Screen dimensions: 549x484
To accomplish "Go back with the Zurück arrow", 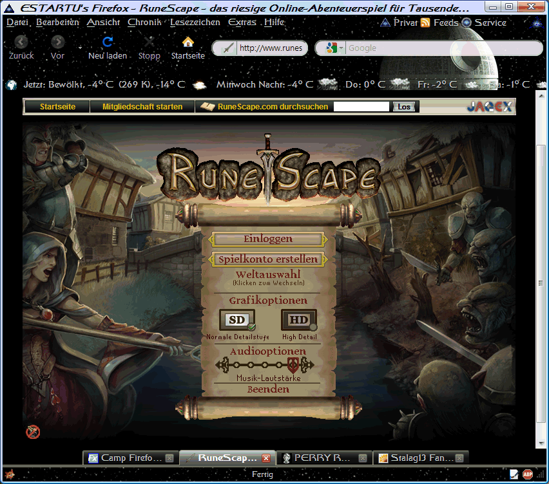I will (x=21, y=42).
